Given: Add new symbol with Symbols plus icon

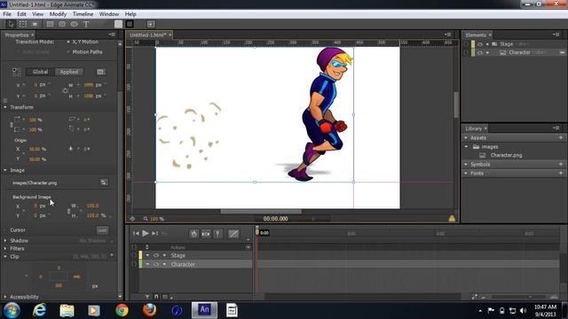Looking at the screenshot, I should [x=561, y=164].
